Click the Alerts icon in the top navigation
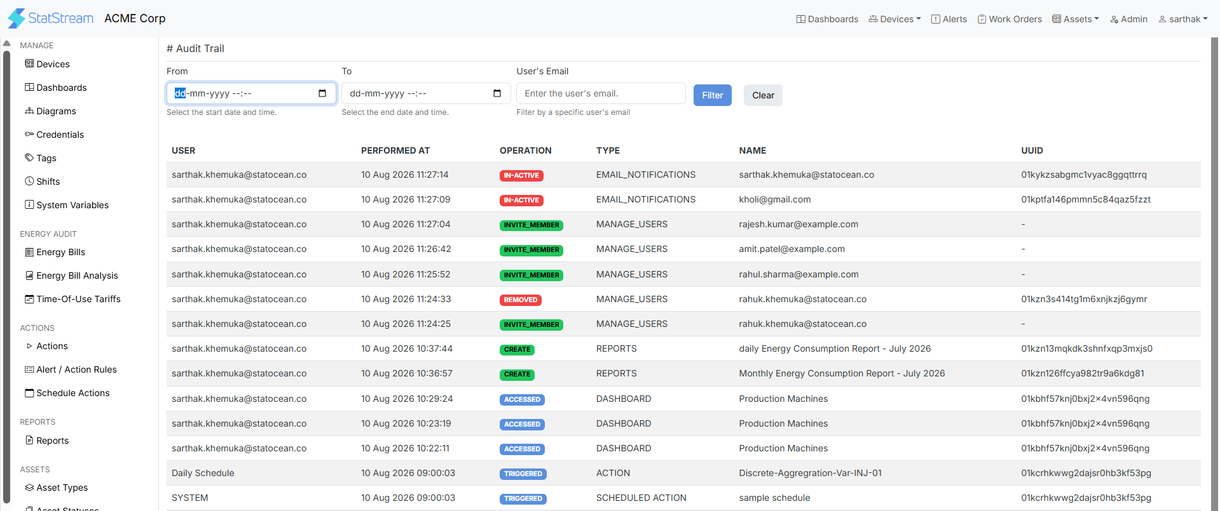 point(936,19)
